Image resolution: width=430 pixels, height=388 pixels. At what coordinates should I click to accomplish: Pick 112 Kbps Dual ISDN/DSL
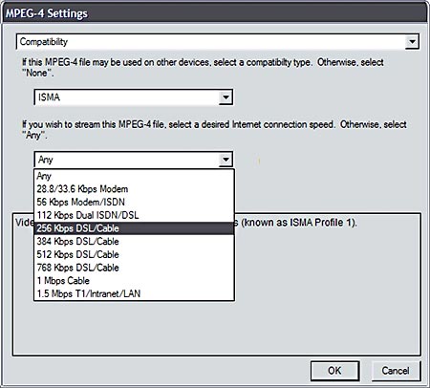coord(134,215)
